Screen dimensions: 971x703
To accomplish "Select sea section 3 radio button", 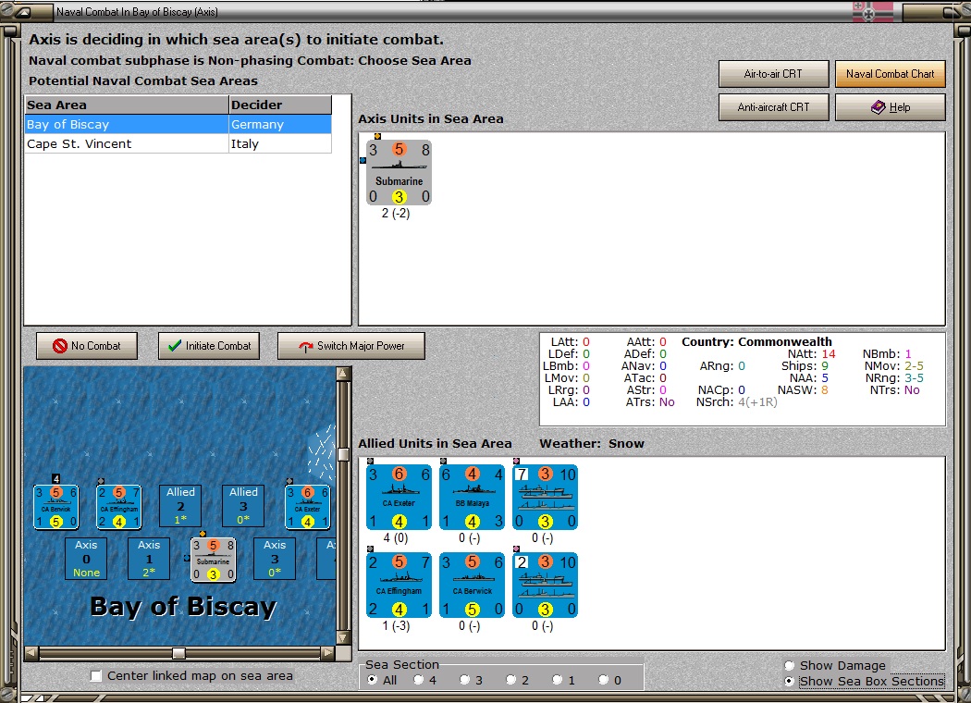I will click(464, 680).
